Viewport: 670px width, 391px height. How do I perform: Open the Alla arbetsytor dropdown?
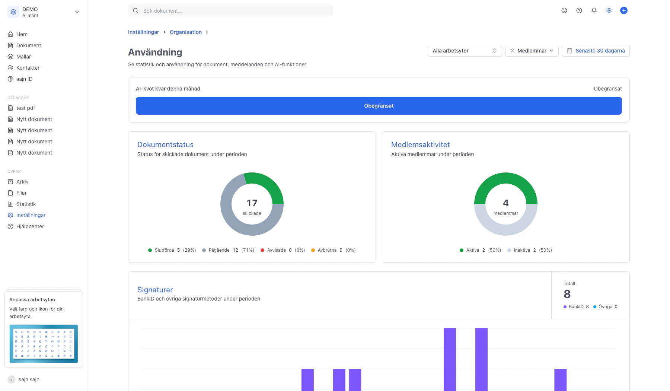(x=465, y=51)
